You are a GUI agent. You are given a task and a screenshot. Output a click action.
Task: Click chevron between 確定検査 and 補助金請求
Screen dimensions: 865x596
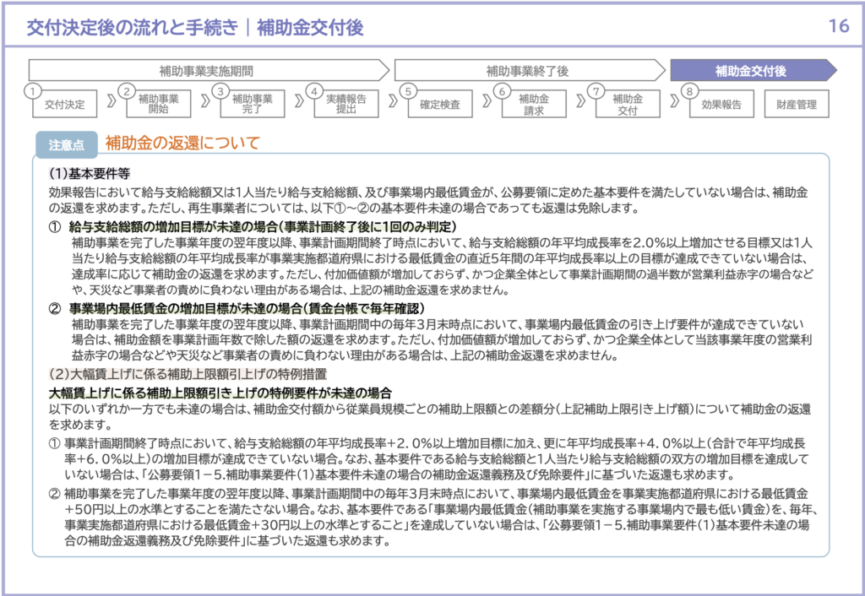487,105
